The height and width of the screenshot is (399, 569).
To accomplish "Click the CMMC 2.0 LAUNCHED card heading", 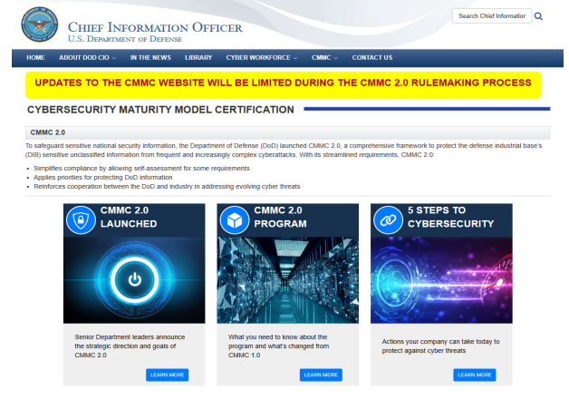I will (129, 217).
